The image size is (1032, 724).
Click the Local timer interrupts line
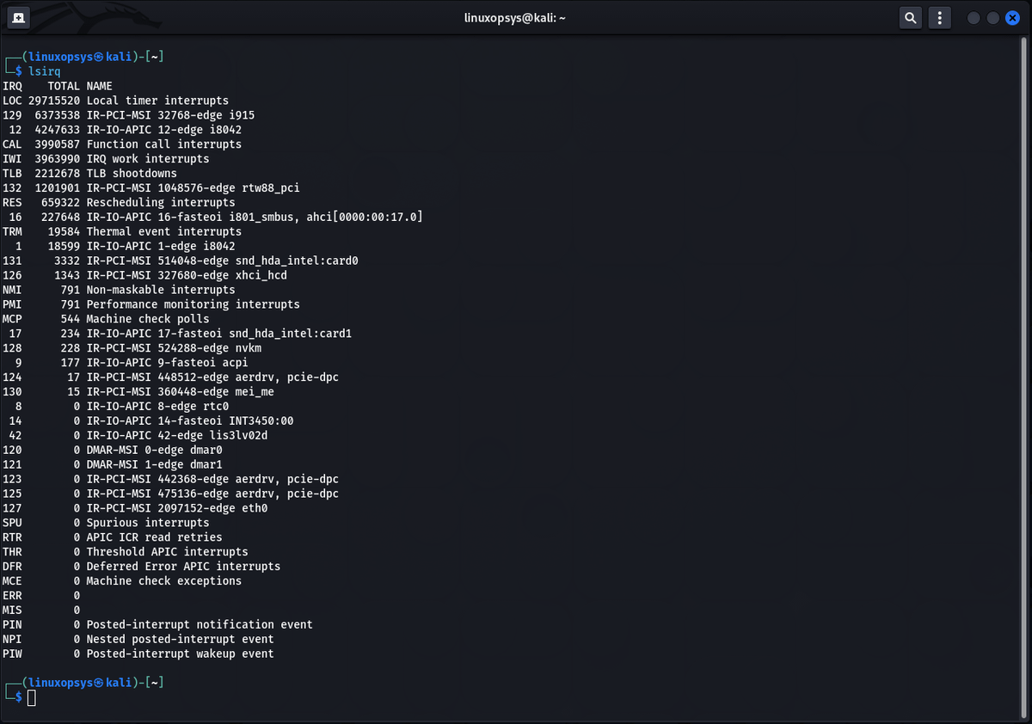click(x=157, y=101)
